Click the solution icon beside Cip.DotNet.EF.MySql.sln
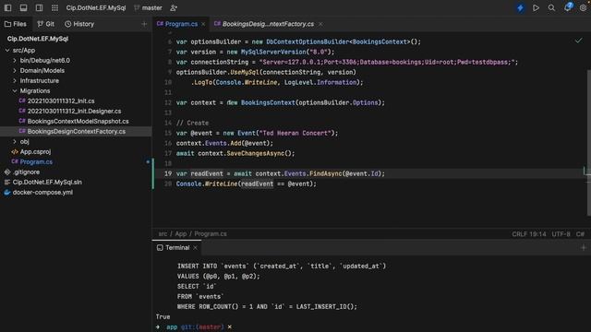The width and height of the screenshot is (591, 332). pyautogui.click(x=7, y=183)
